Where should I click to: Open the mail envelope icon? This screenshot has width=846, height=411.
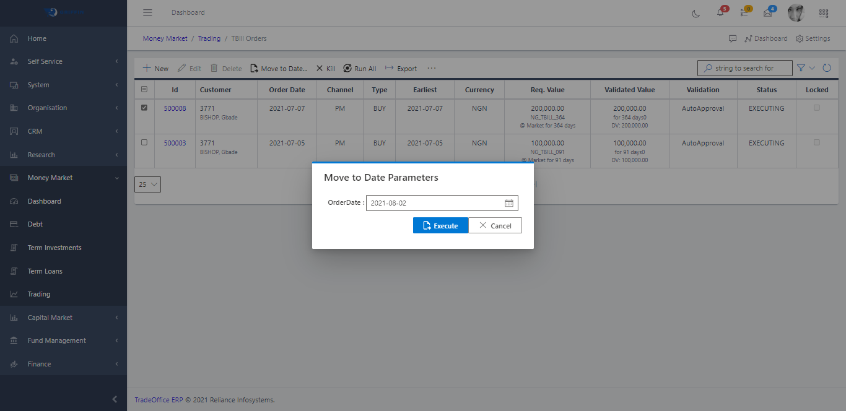pos(768,13)
